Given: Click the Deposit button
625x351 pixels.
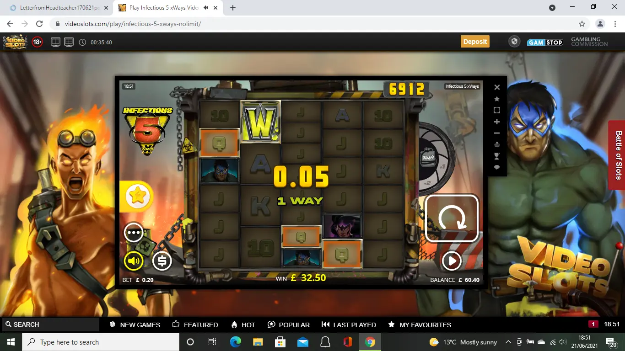Looking at the screenshot, I should [475, 42].
